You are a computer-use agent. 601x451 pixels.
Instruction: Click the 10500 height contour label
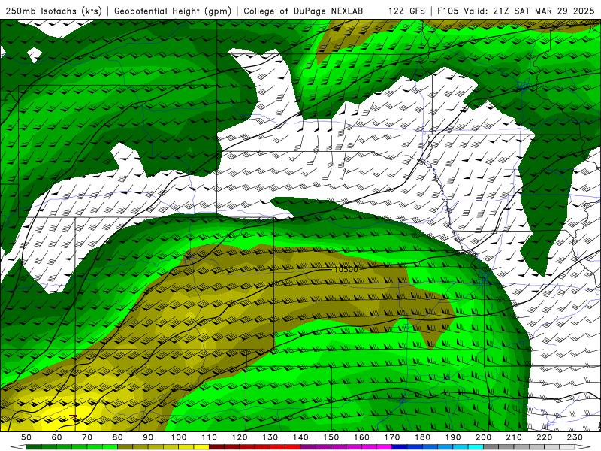pyautogui.click(x=346, y=269)
